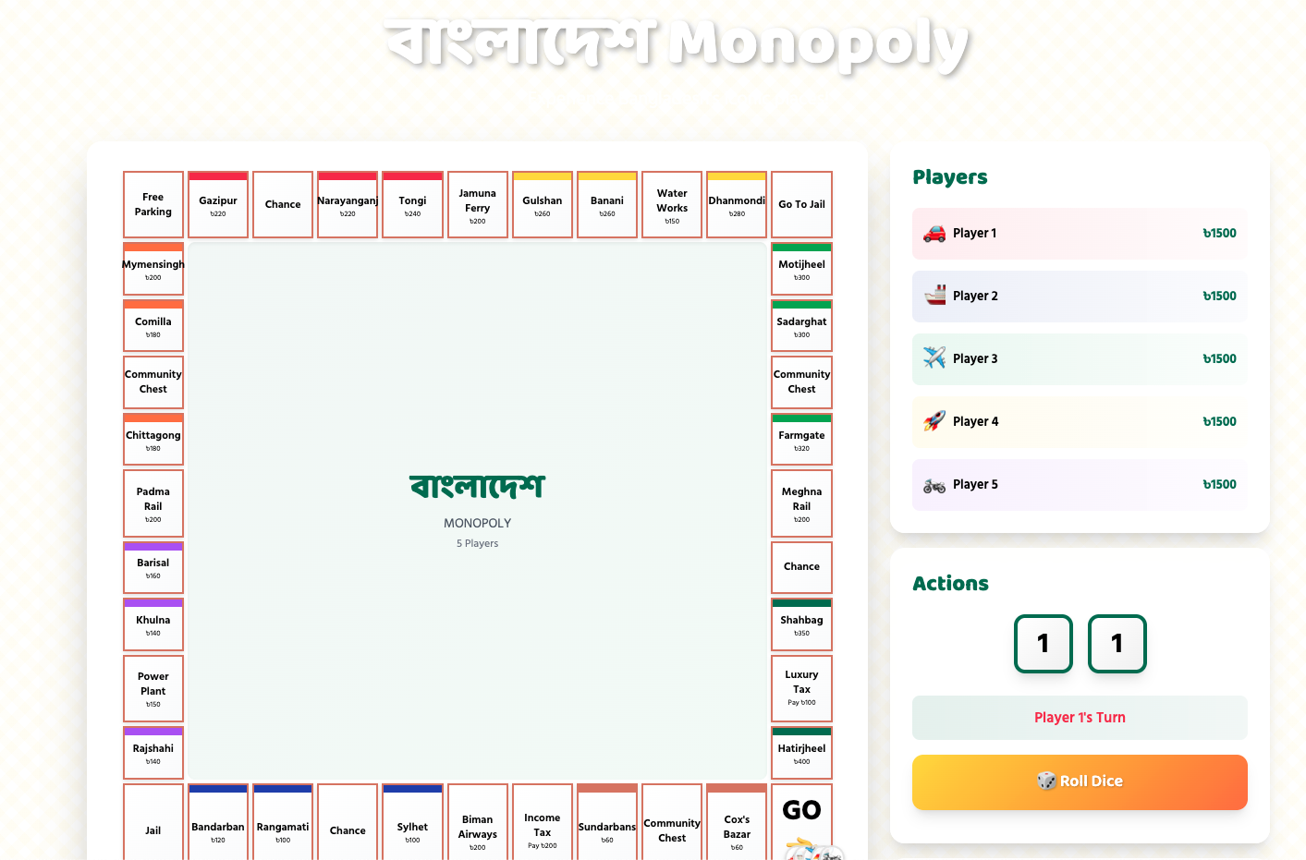This screenshot has width=1306, height=860.
Task: Click the first die showing 1
Action: 1043,644
